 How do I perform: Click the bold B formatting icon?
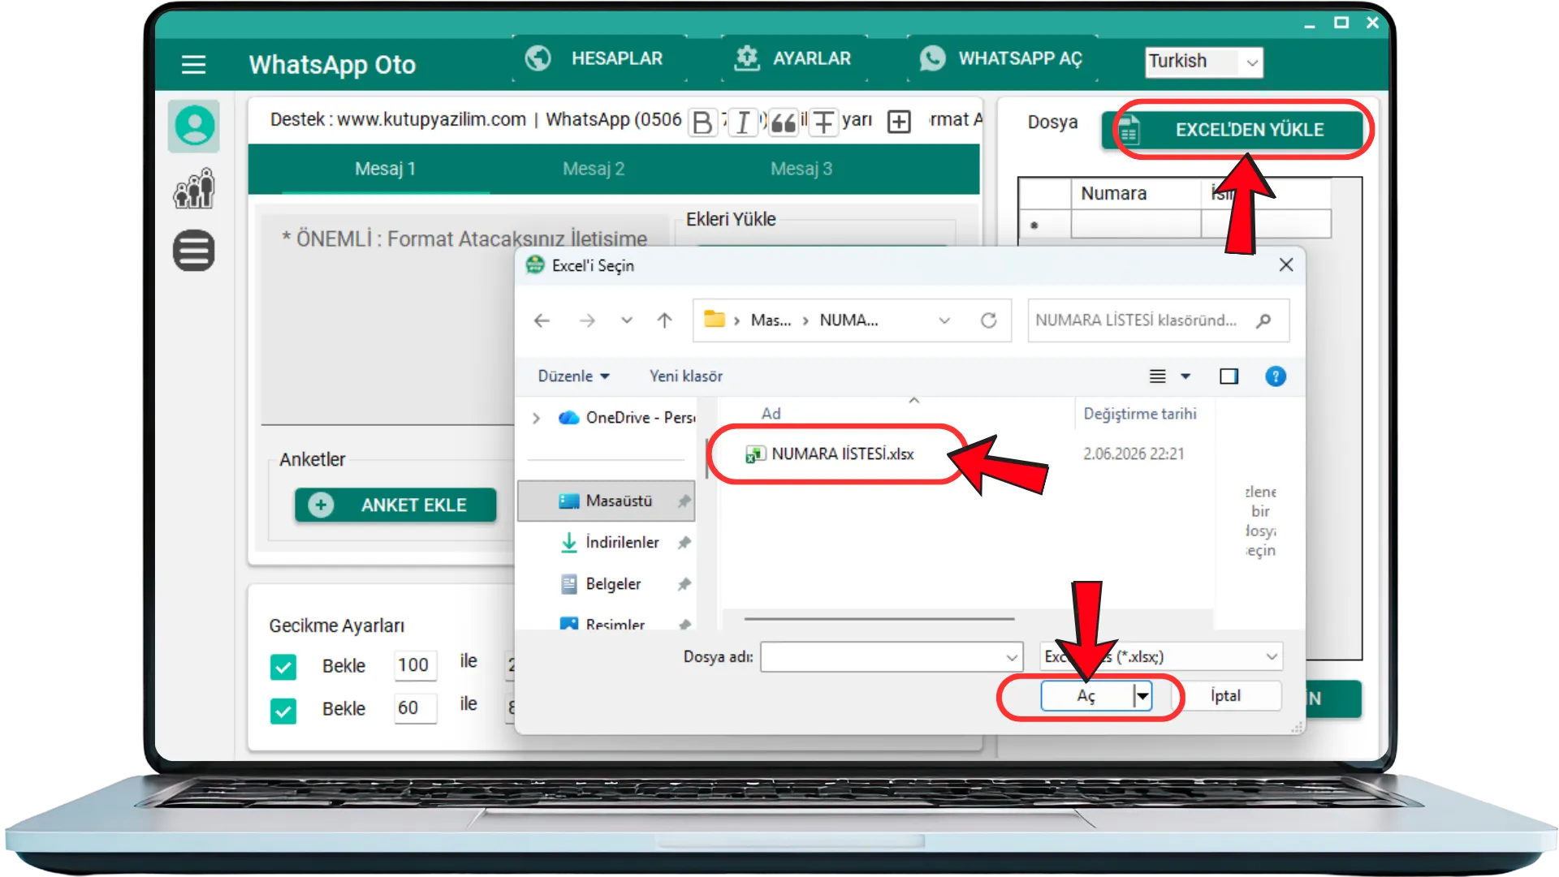[702, 123]
